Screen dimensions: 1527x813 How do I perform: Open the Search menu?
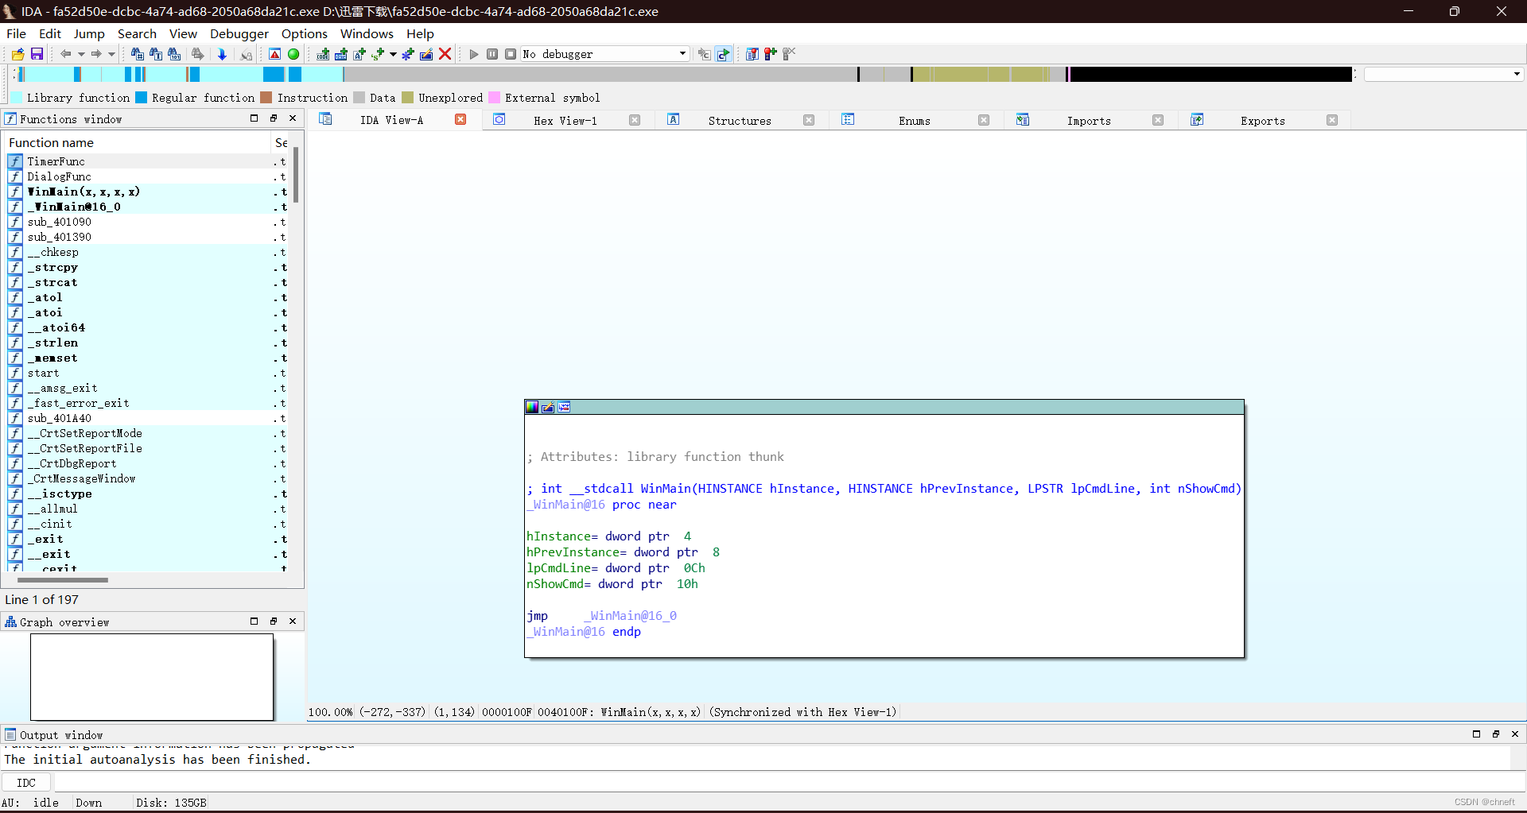pos(137,33)
